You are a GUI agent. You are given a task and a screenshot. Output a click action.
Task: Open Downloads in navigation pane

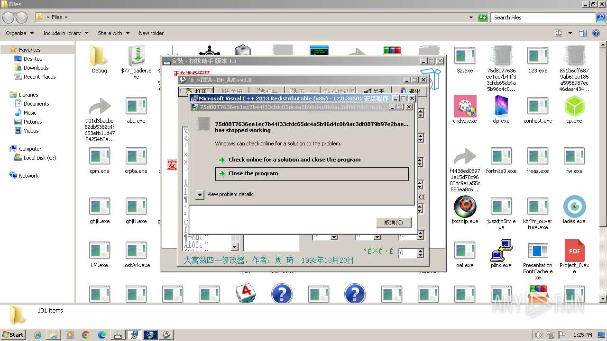point(36,68)
